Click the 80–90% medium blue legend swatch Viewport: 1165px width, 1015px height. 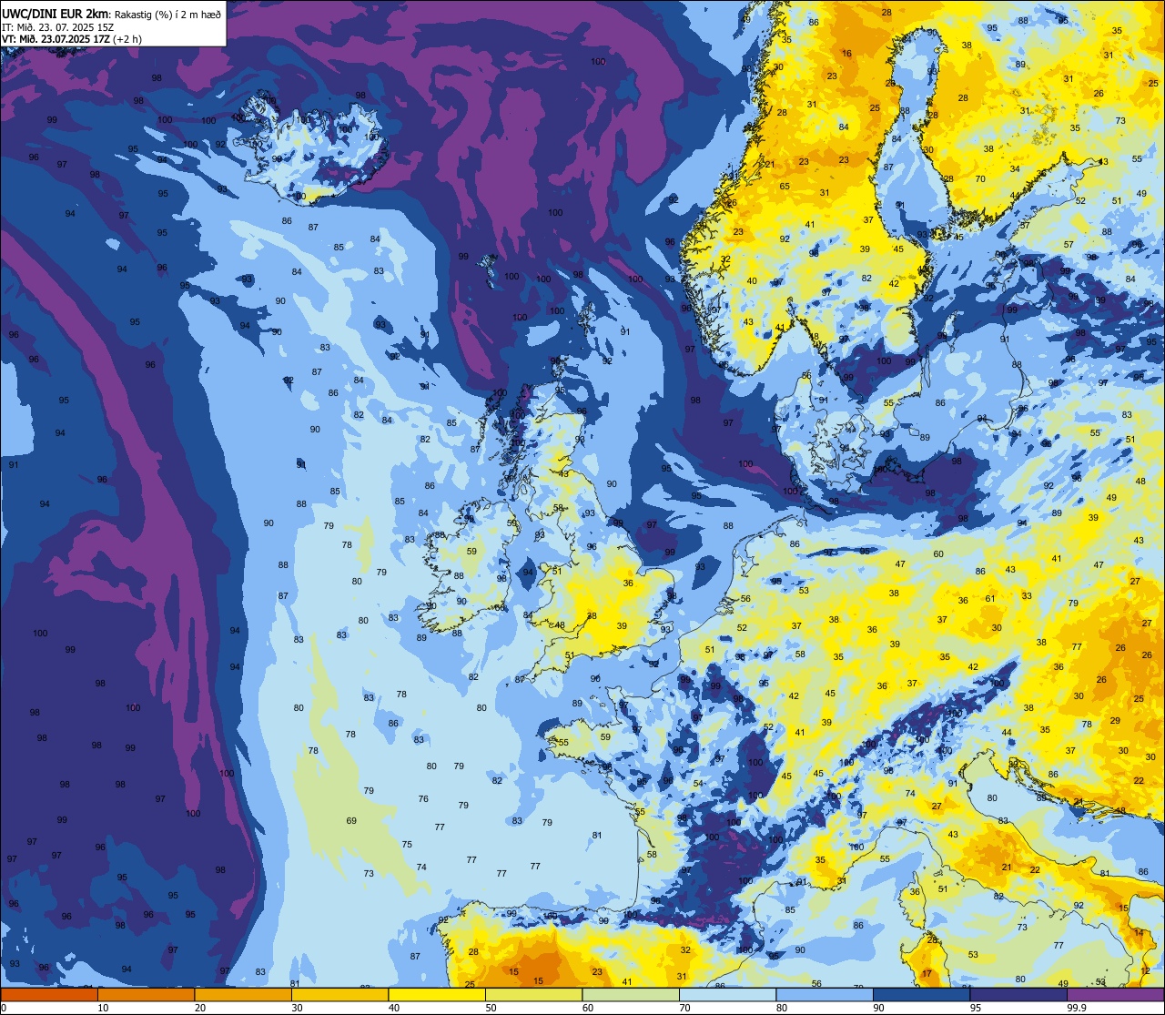[825, 994]
